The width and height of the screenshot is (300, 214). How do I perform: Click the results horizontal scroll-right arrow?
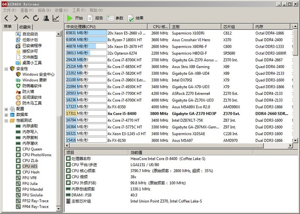[290, 146]
